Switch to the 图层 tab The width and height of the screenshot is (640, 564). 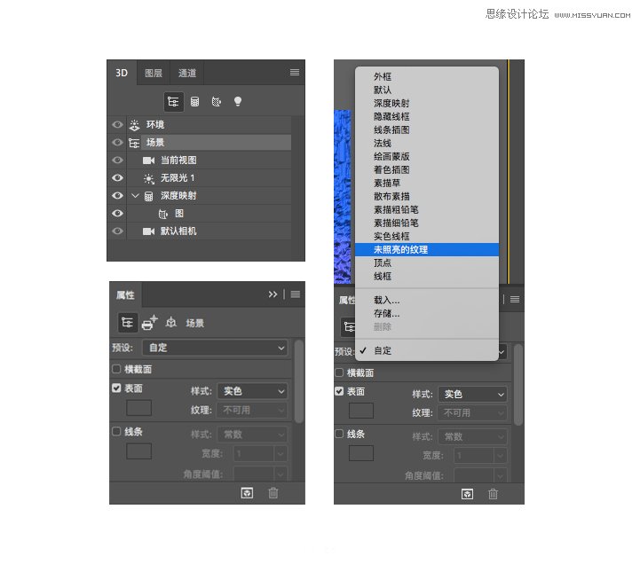[x=154, y=74]
